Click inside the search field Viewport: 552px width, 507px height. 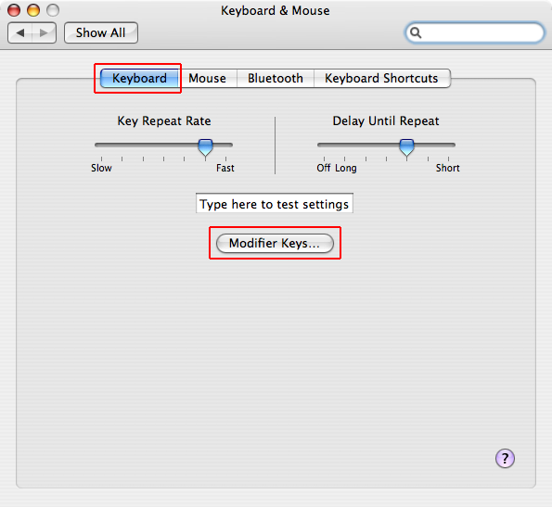pyautogui.click(x=475, y=32)
